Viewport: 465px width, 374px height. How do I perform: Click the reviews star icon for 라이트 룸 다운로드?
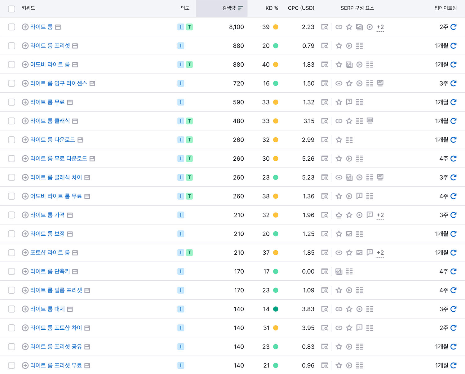pyautogui.click(x=339, y=140)
